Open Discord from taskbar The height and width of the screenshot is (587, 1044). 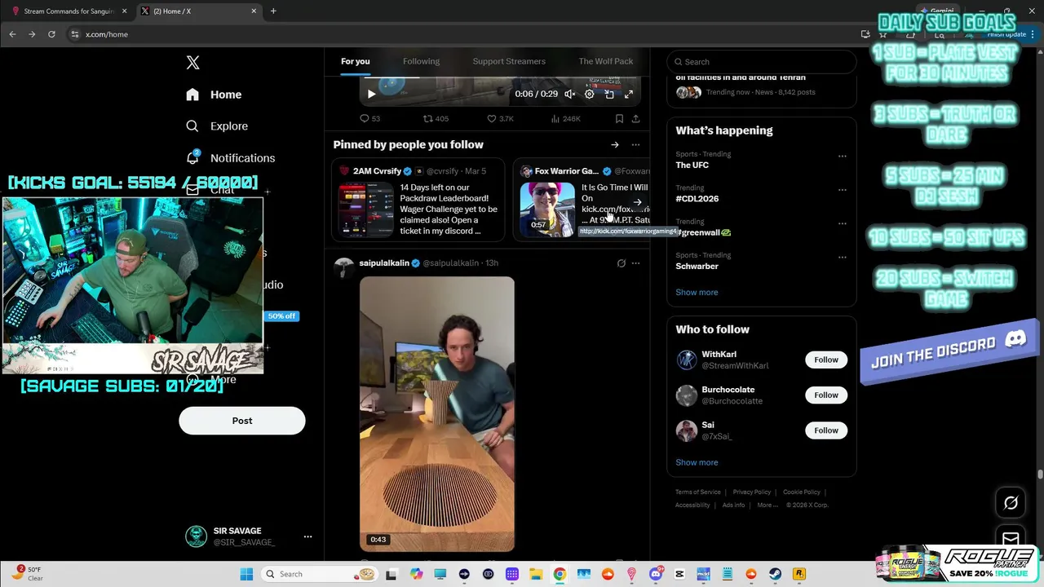coord(656,574)
